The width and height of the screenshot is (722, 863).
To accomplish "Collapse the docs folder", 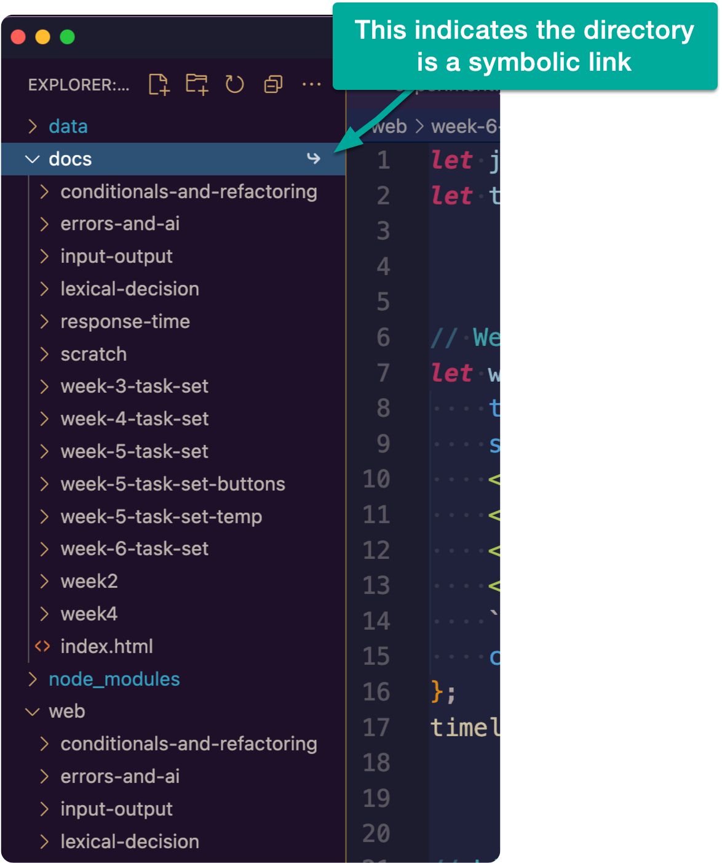I will (x=32, y=159).
